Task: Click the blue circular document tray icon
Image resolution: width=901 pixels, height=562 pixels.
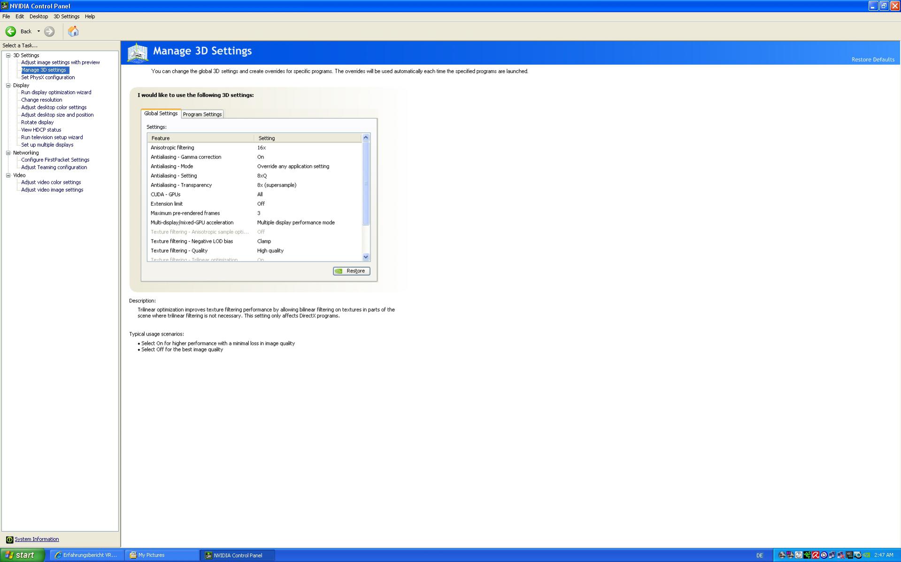Action: (x=824, y=555)
